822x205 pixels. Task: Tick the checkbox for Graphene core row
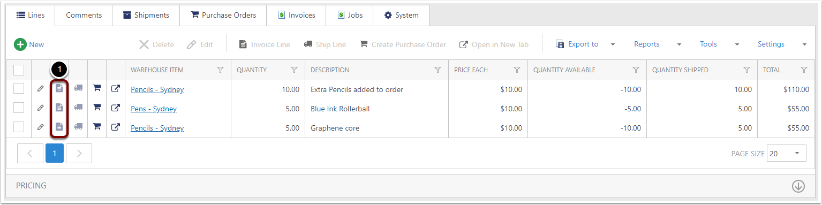coord(19,127)
